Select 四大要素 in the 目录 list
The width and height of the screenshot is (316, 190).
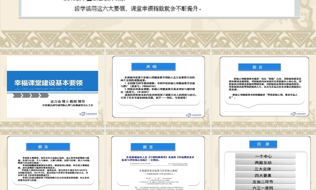(265, 175)
